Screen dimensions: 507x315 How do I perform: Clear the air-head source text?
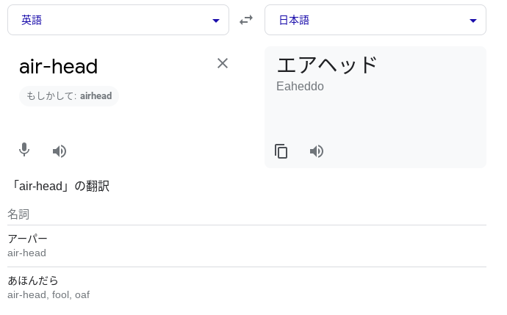[223, 63]
